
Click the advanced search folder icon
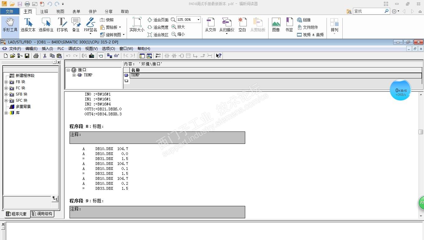click(349, 11)
